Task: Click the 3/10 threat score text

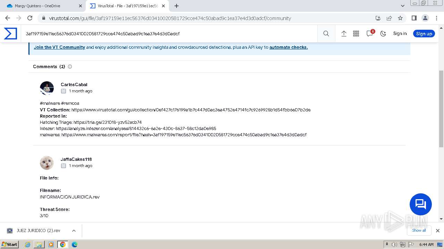Action: click(44, 215)
